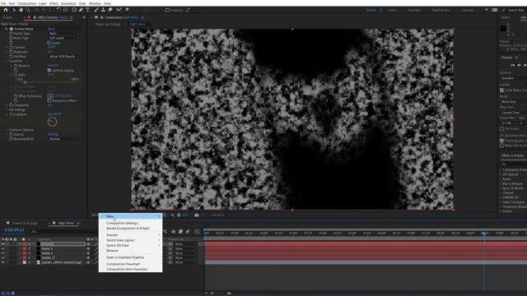Screen dimensions: 527x296
Task: Select the Puppet Pin tool
Action: click(x=127, y=10)
